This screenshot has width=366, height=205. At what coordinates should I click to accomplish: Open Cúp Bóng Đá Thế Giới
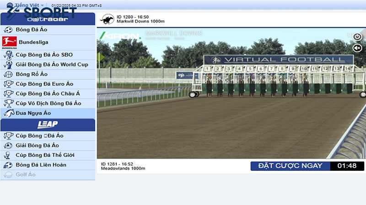[48, 155]
